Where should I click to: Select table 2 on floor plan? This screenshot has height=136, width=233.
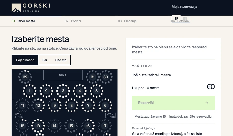(46, 91)
